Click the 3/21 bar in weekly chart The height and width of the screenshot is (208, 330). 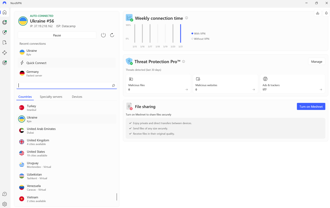[x=180, y=33]
